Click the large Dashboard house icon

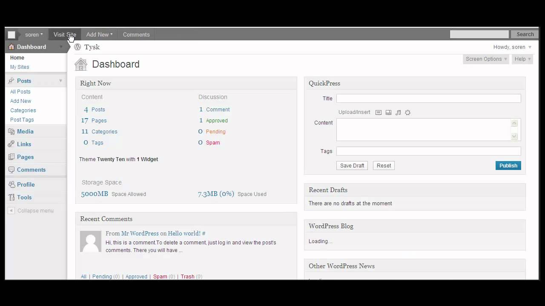click(x=81, y=64)
